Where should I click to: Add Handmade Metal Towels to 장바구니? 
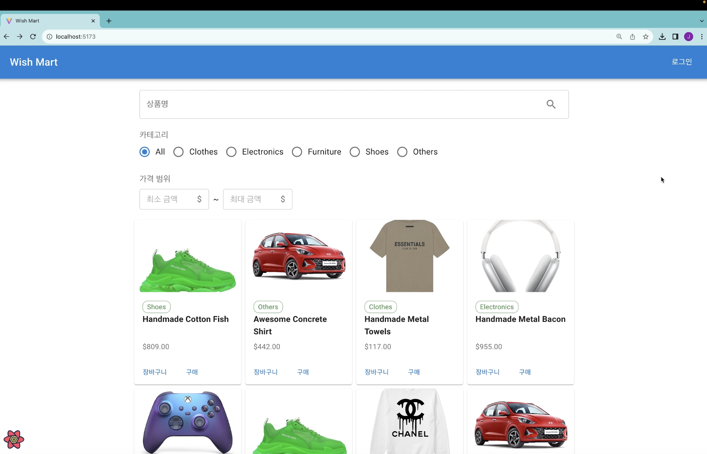pos(377,372)
